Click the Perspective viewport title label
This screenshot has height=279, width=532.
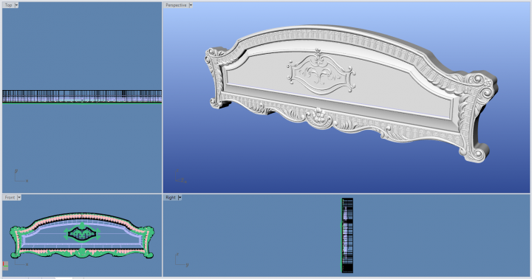176,5
